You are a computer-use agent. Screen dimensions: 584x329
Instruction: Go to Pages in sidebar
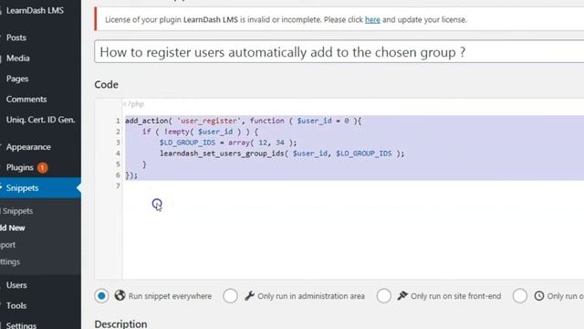click(x=17, y=79)
